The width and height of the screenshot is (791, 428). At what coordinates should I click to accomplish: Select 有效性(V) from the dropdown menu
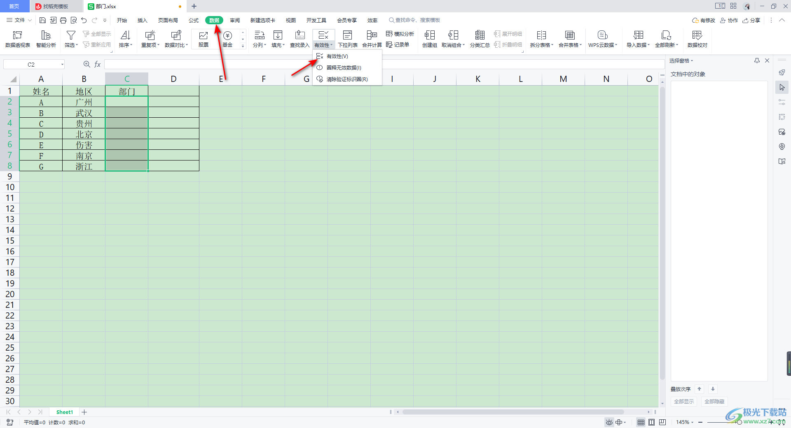[337, 56]
